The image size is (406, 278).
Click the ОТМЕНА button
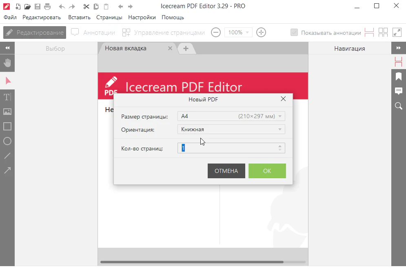point(226,171)
